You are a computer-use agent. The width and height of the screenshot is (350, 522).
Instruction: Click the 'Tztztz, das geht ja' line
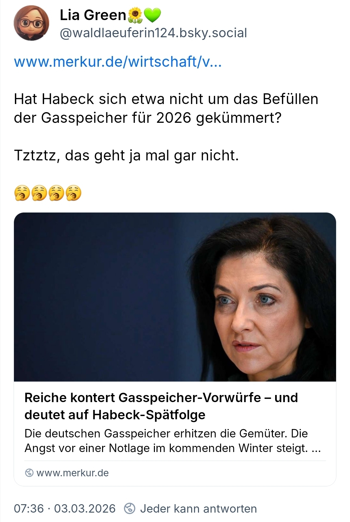[x=126, y=156]
